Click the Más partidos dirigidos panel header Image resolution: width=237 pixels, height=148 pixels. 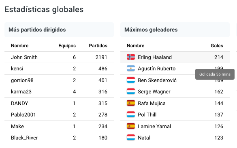click(x=59, y=30)
